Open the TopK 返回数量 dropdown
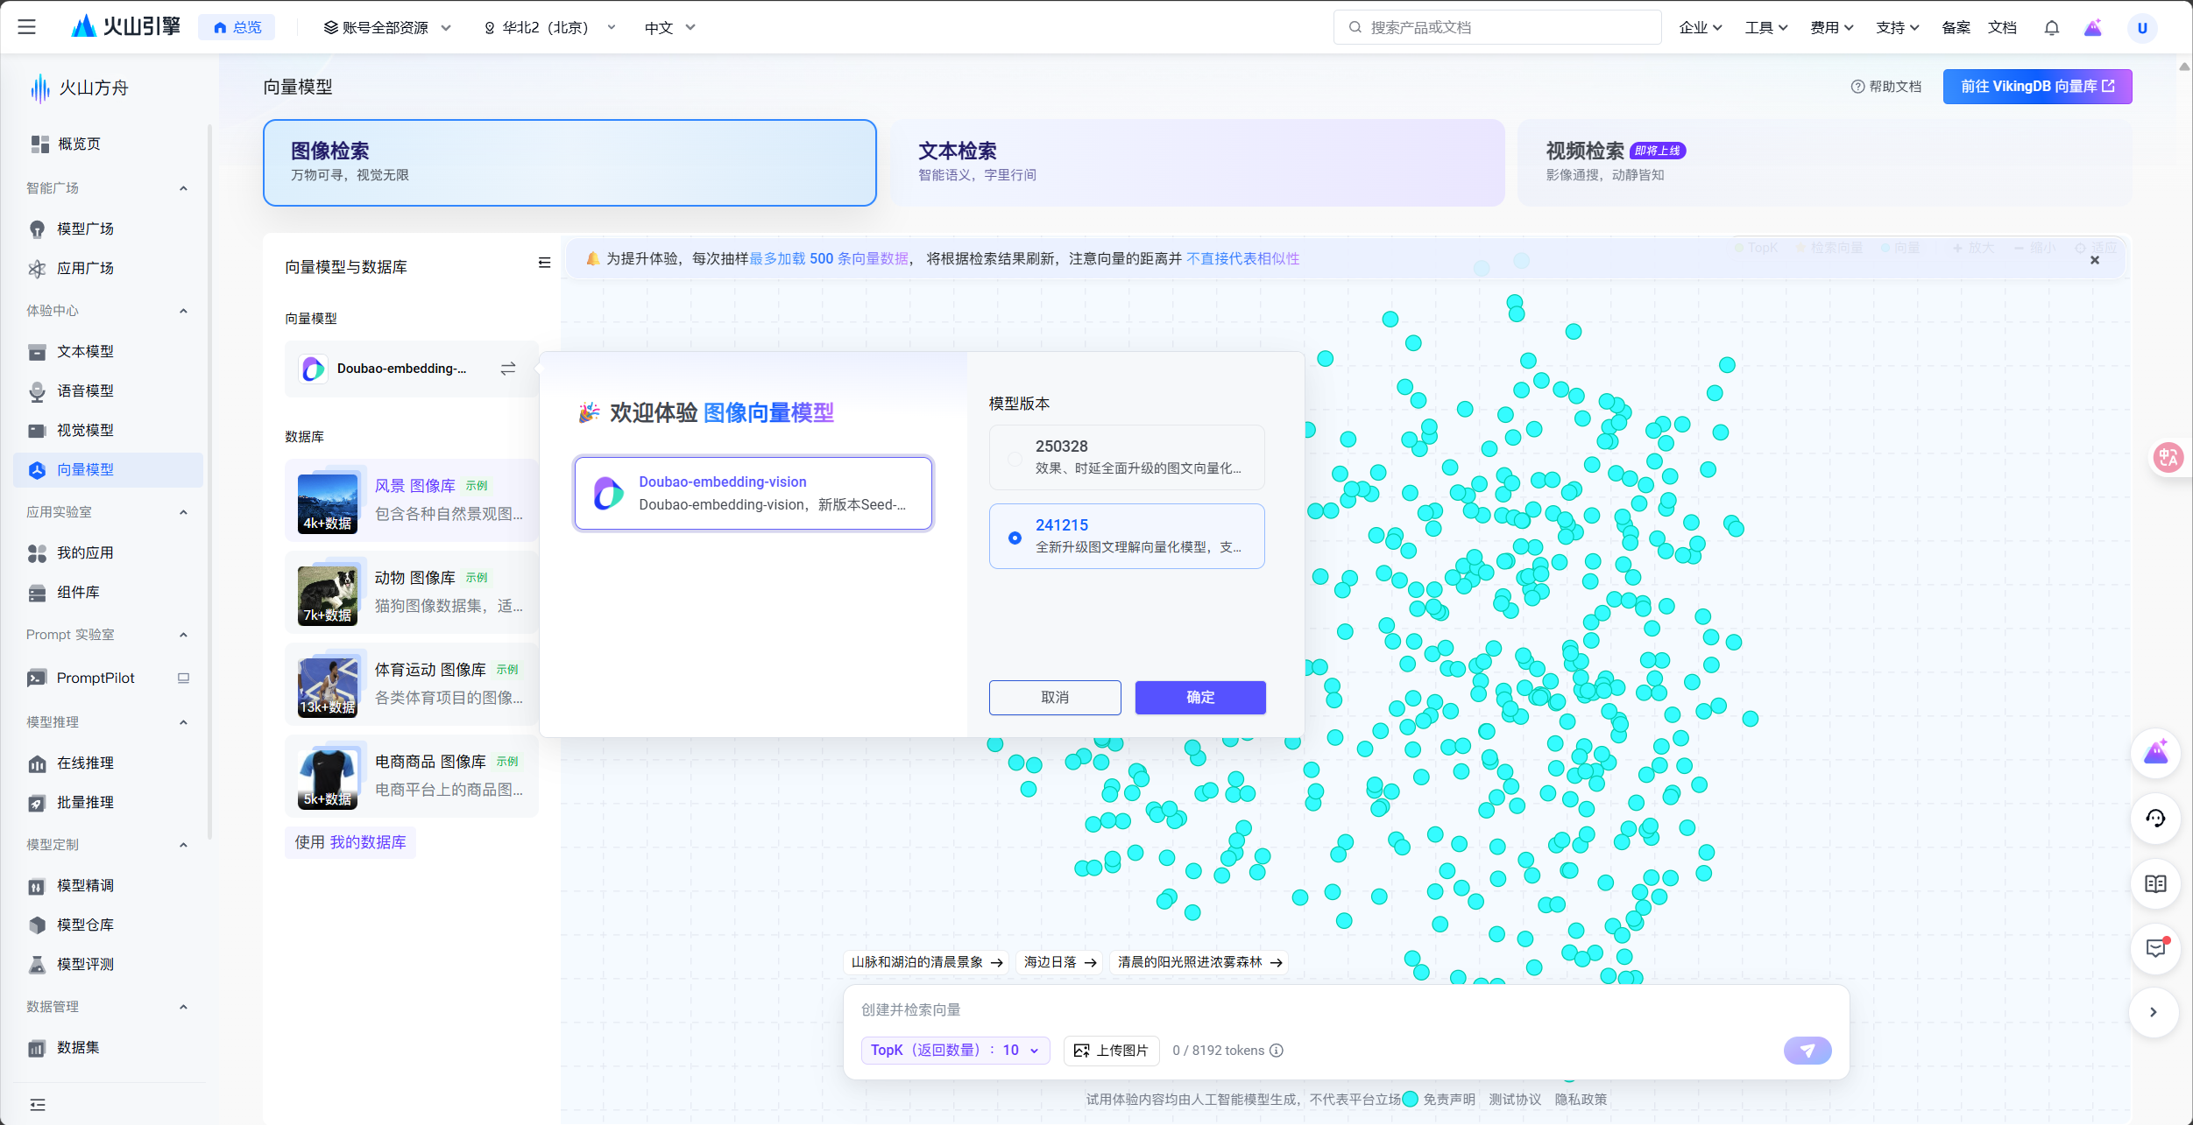This screenshot has height=1125, width=2193. [x=954, y=1050]
